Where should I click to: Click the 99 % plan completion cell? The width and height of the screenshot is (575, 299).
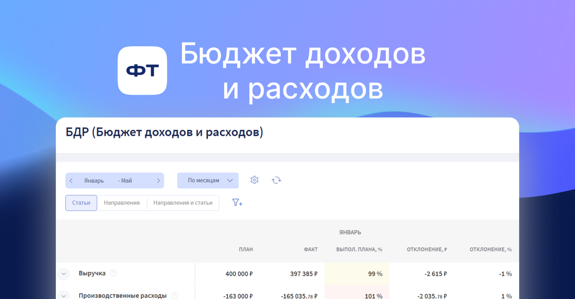(357, 274)
